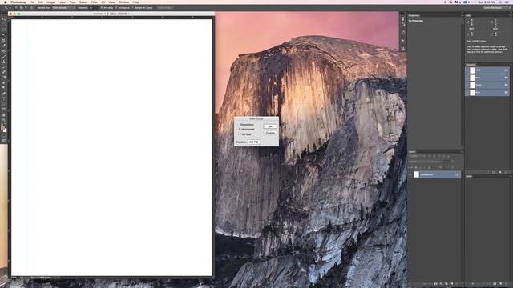Open the View menu
This screenshot has height=288, width=513.
(x=111, y=2)
